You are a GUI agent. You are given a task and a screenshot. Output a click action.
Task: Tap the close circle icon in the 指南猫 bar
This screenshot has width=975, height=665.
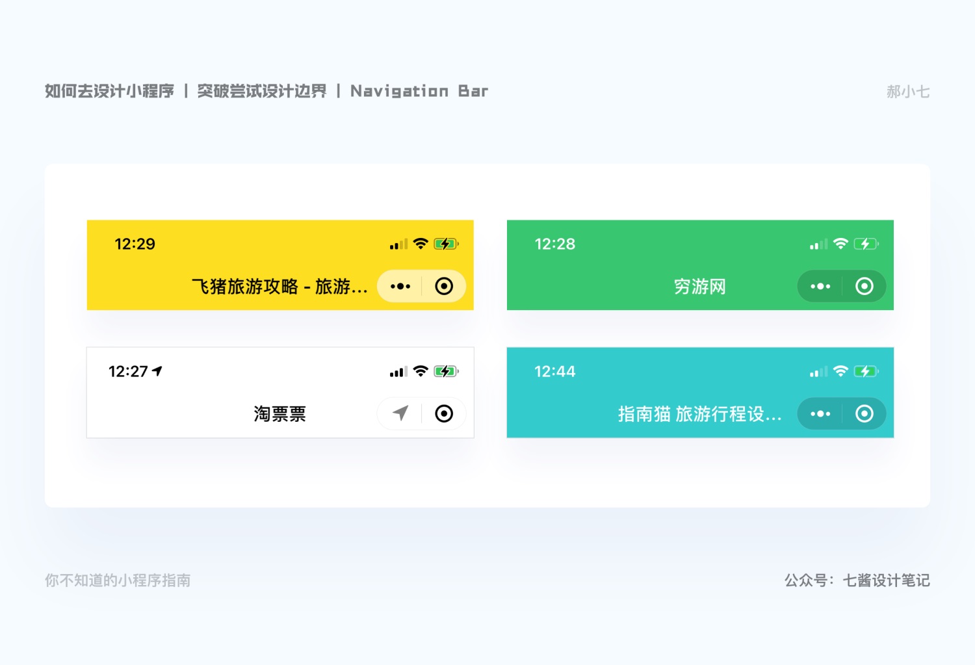[x=864, y=413]
